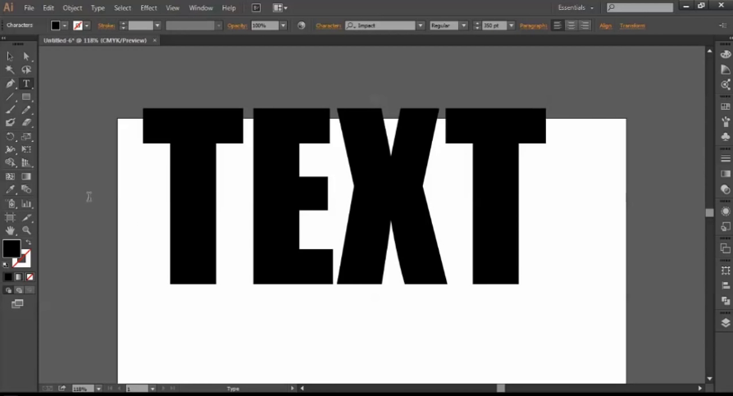
Task: Align paragraph text center
Action: (571, 25)
